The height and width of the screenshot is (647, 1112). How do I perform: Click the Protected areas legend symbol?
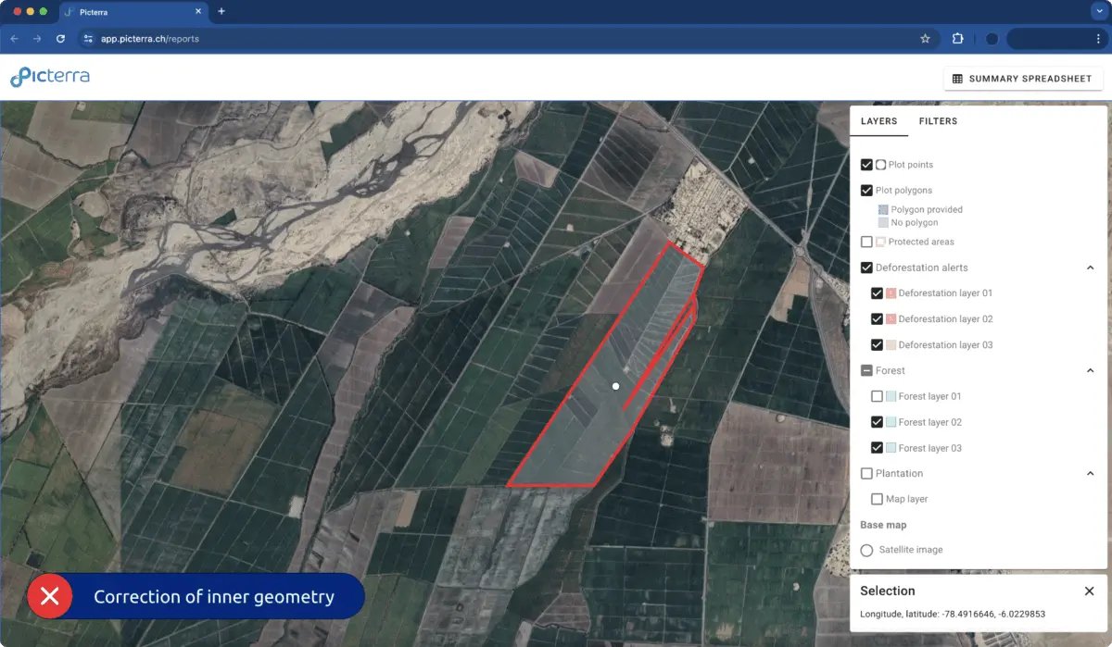point(880,242)
